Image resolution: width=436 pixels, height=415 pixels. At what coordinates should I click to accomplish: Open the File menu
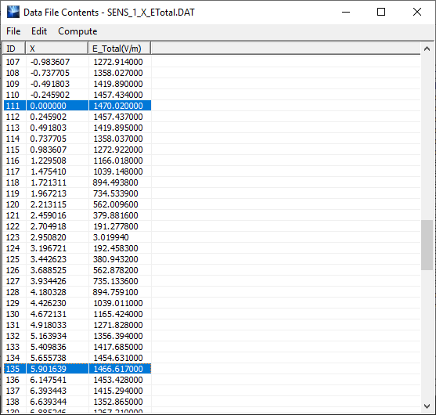click(x=13, y=31)
